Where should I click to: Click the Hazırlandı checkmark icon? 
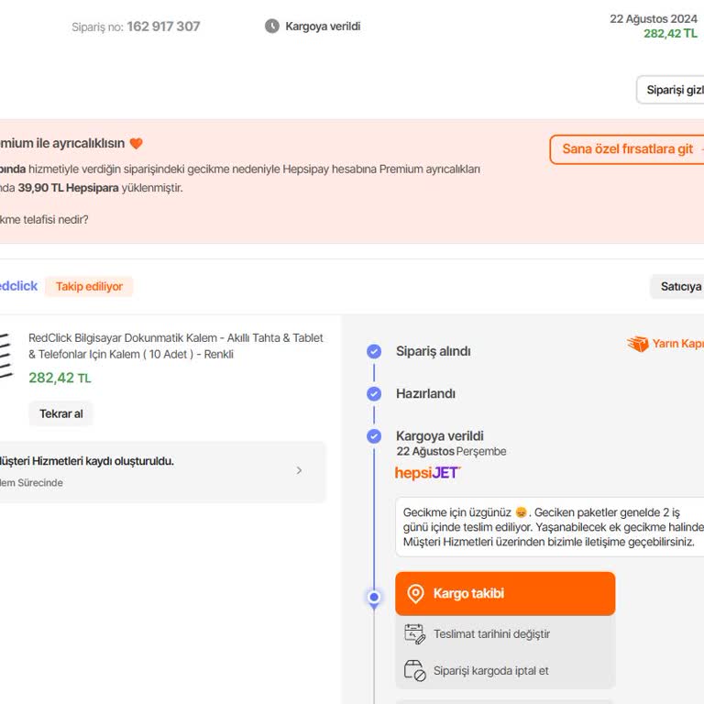(x=374, y=394)
